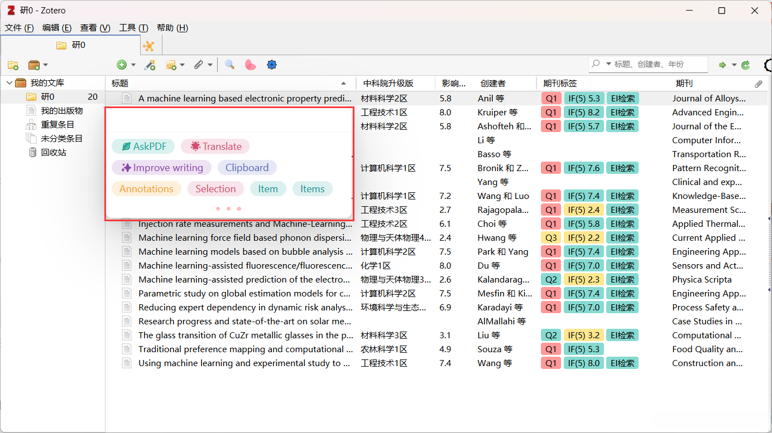Open the search mode dropdown arrow
772x433 pixels.
click(x=608, y=64)
